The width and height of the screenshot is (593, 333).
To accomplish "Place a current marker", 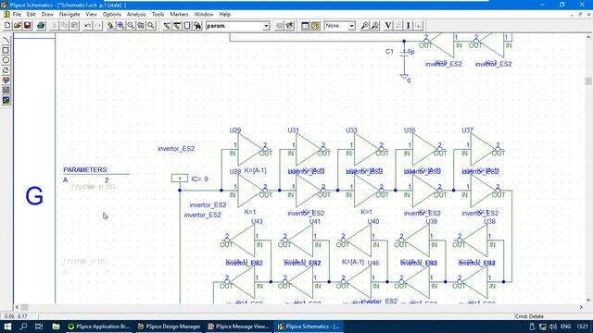I will pyautogui.click(x=374, y=26).
